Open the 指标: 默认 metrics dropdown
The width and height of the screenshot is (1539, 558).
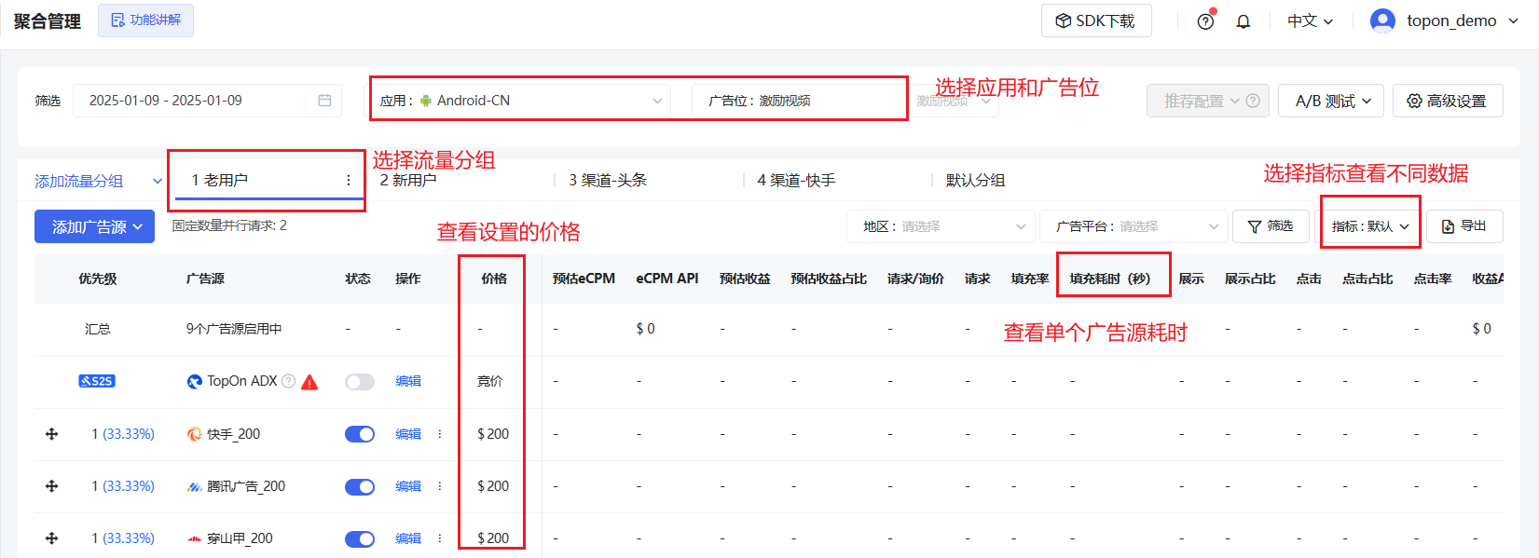point(1370,226)
